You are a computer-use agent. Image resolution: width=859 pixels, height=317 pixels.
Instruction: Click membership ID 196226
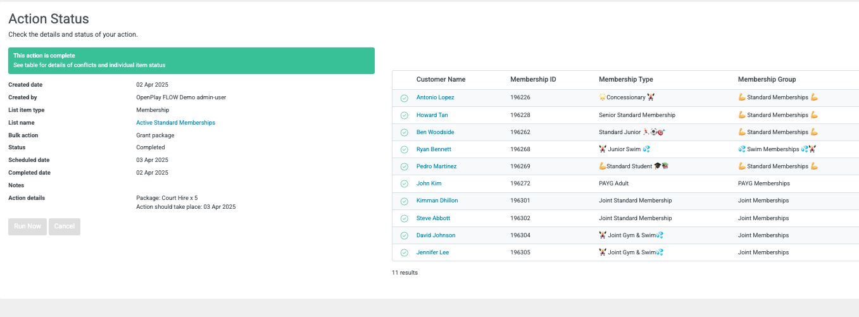click(x=520, y=97)
